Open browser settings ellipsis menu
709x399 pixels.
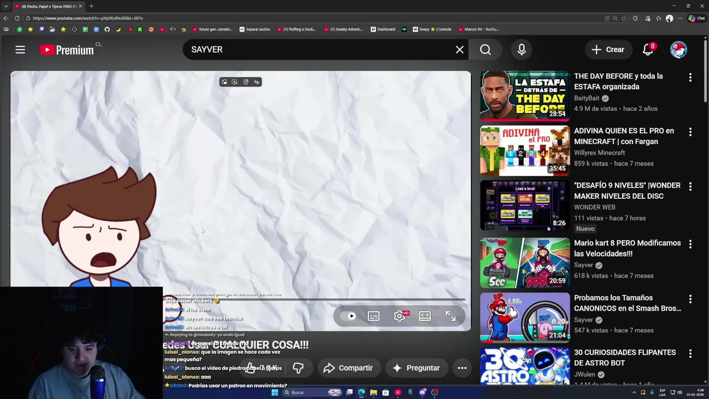(680, 18)
